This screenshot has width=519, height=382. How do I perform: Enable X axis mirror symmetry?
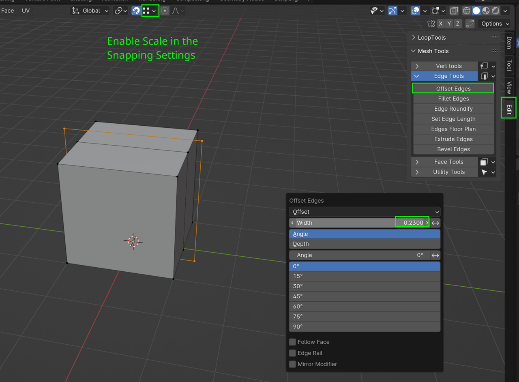tap(441, 24)
